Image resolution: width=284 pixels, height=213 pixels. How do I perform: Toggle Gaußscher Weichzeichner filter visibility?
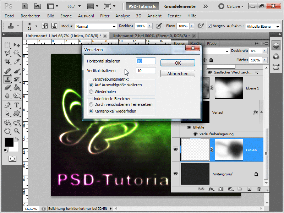coord(209,72)
